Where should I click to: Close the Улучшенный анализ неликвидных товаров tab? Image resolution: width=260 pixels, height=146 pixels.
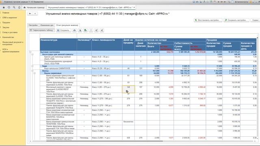tap(134, 7)
